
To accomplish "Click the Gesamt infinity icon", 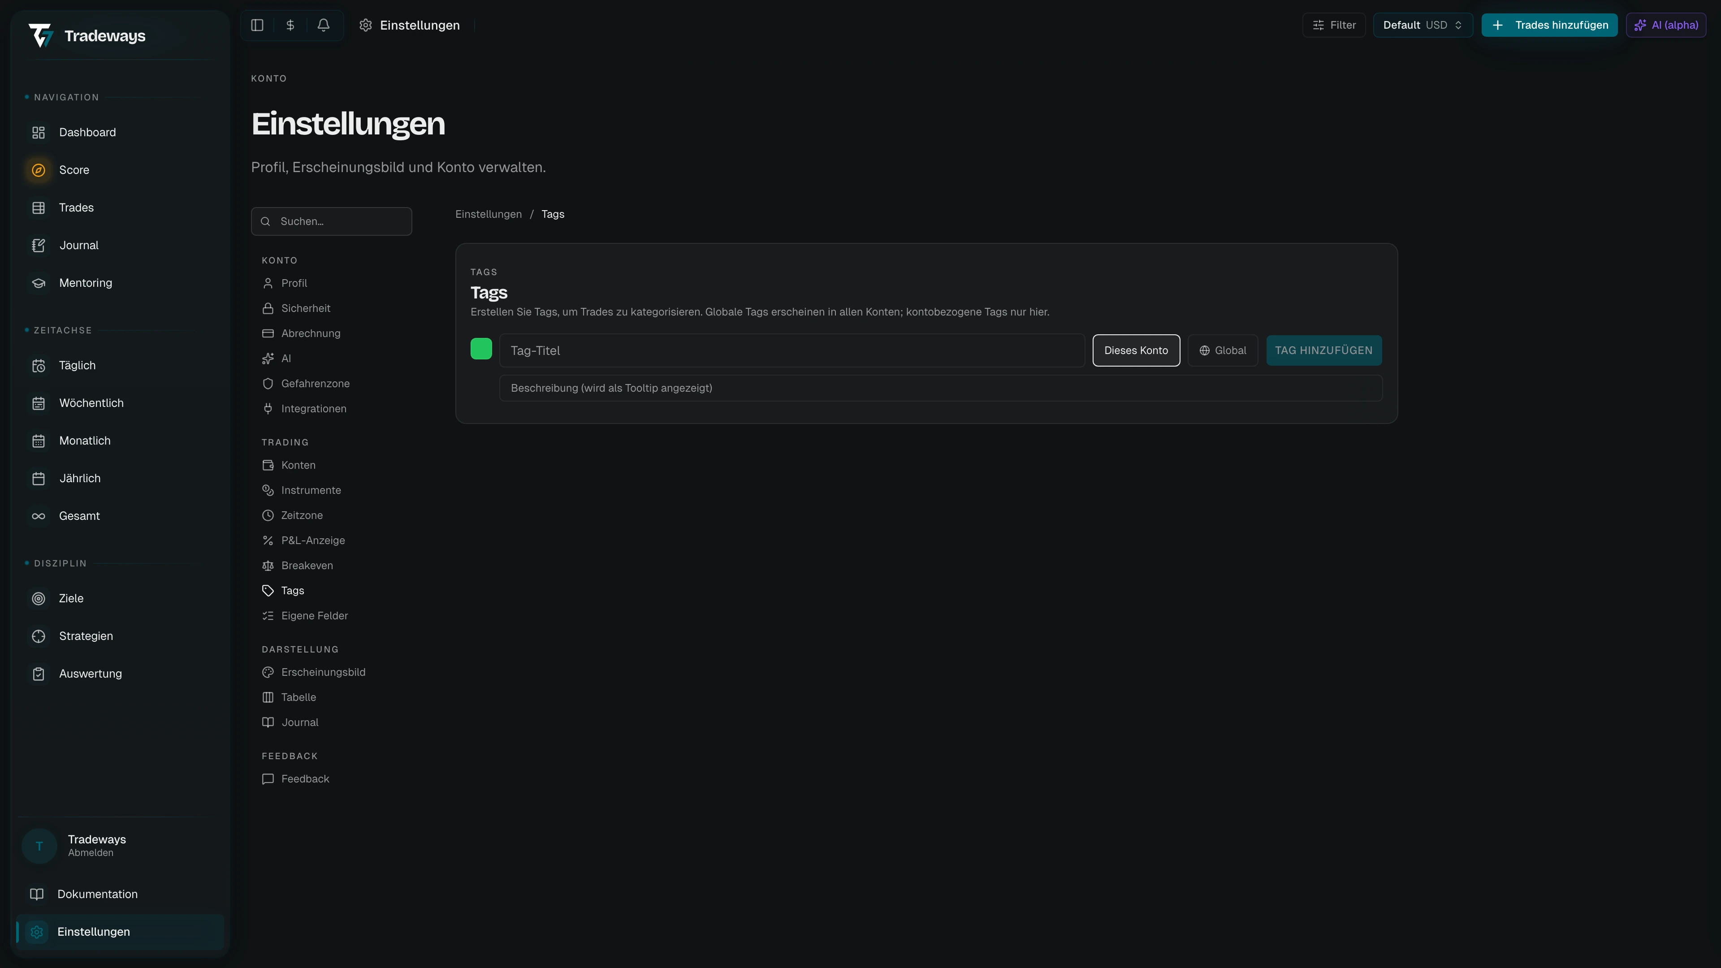I will pos(39,516).
